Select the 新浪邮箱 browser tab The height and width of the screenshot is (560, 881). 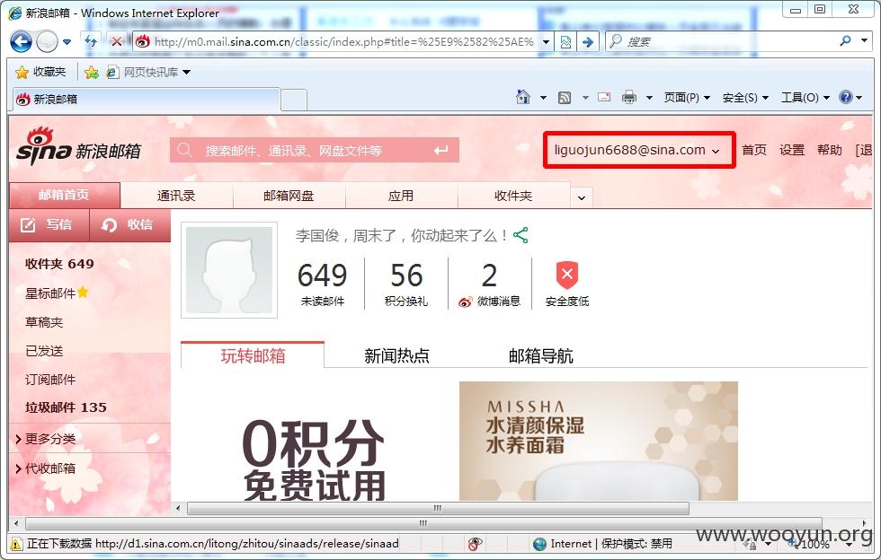pyautogui.click(x=146, y=100)
